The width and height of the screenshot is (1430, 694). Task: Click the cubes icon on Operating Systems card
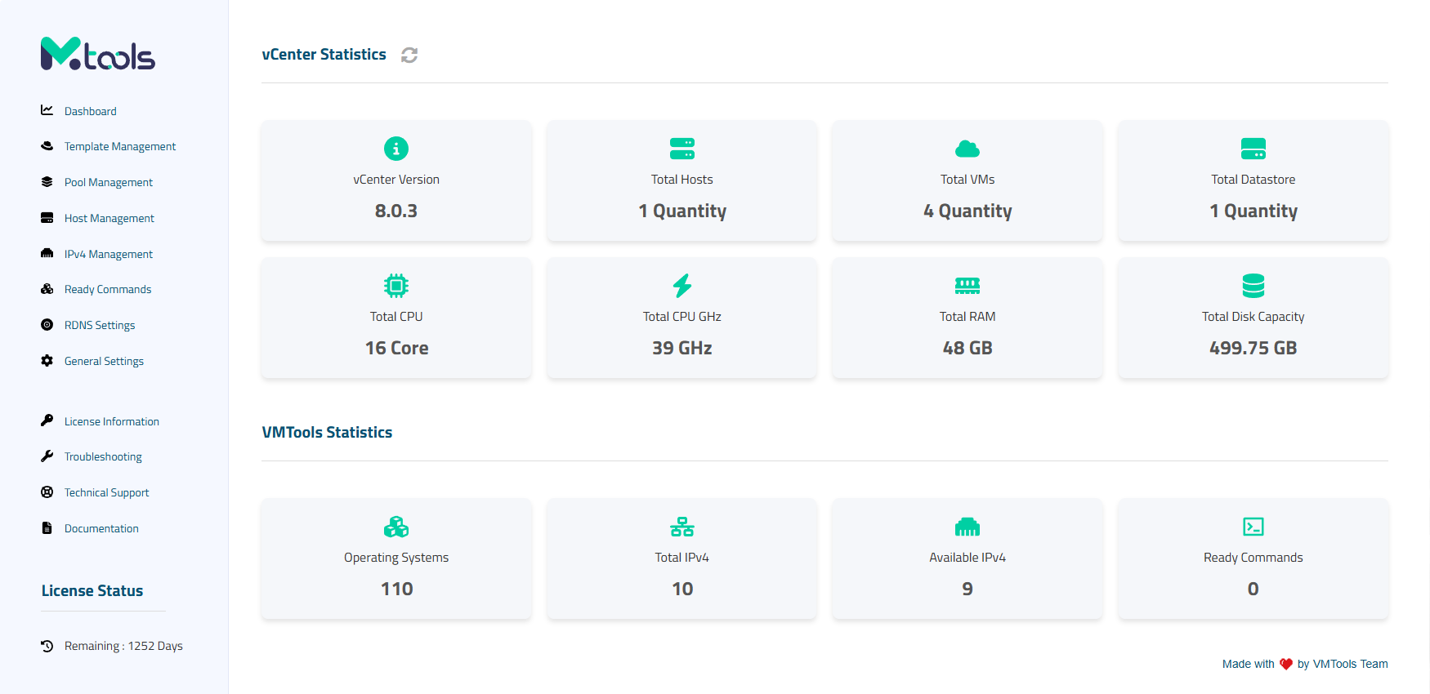[x=396, y=527]
